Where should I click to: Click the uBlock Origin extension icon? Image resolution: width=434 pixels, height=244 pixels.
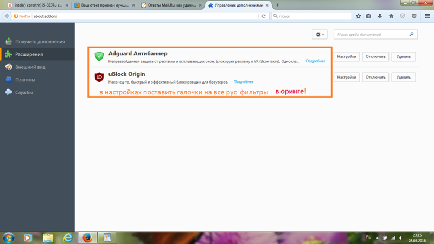pos(99,77)
